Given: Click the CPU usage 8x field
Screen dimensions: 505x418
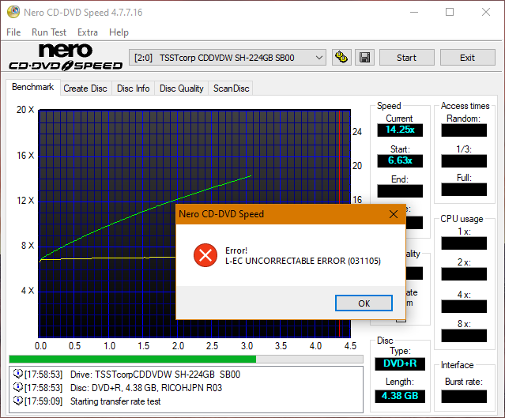Looking at the screenshot, I should 464,336.
